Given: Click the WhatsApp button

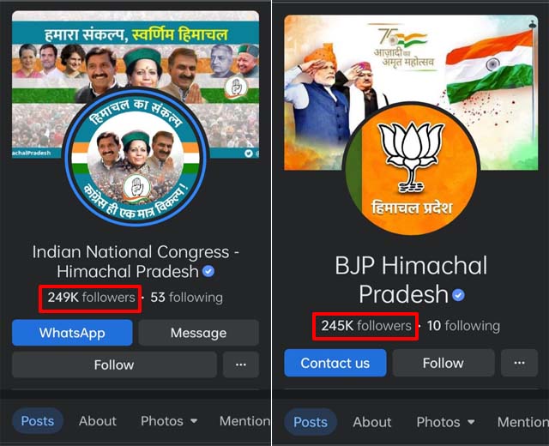Looking at the screenshot, I should coord(72,333).
